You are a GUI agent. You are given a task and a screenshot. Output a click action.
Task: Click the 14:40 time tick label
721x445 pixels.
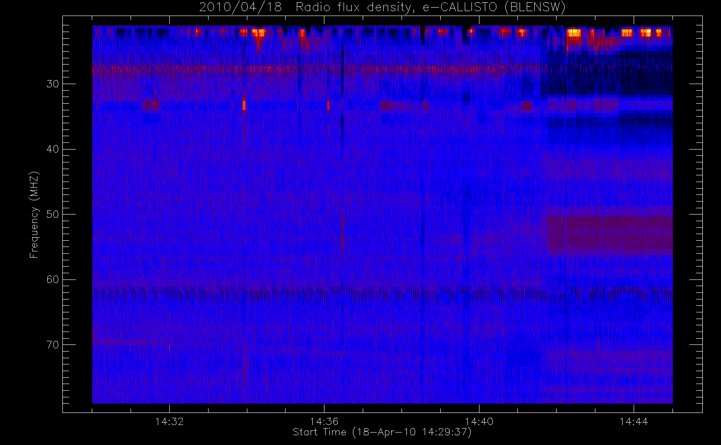coord(479,421)
